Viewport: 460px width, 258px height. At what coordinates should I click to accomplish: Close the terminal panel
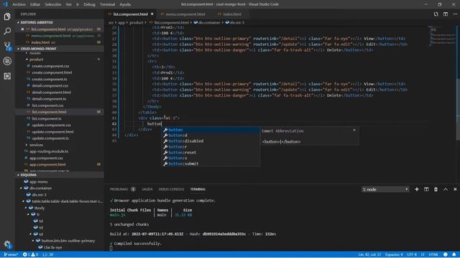click(455, 189)
